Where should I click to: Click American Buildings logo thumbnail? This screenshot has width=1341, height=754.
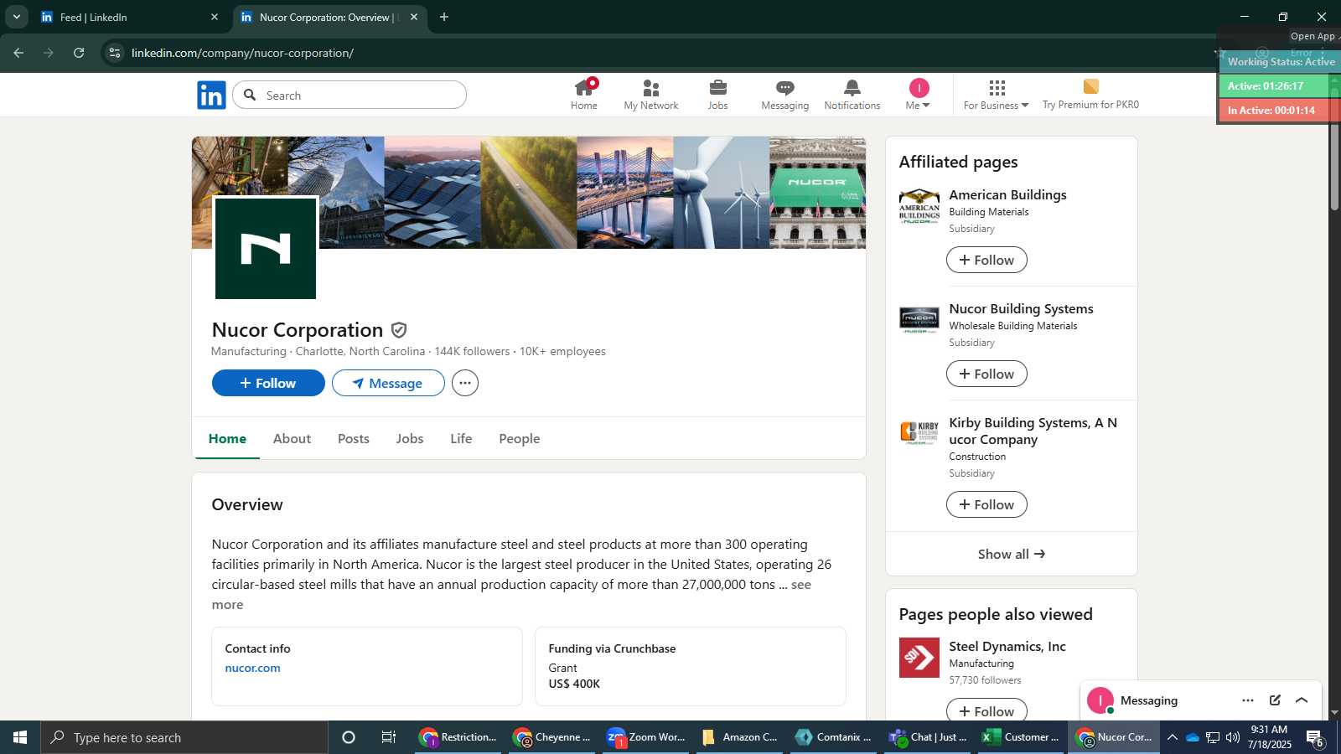pos(919,207)
